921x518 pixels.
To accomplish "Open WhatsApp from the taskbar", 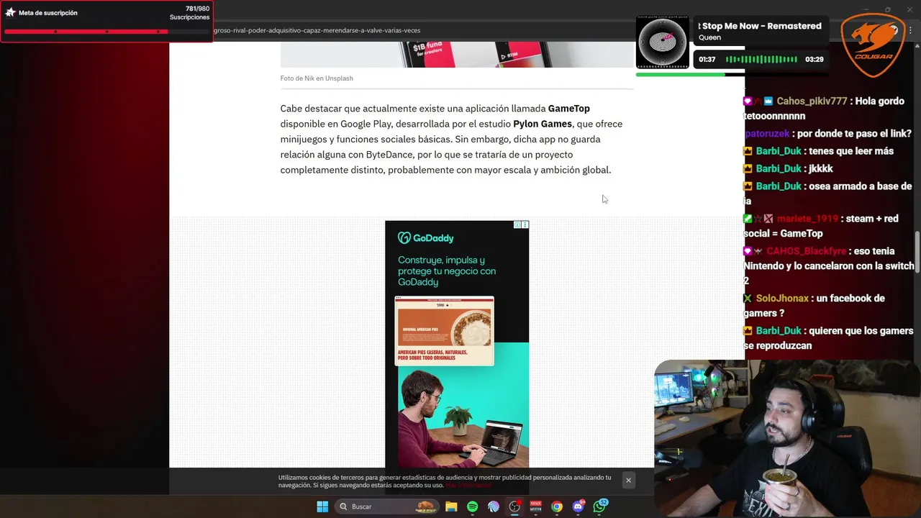I will pos(599,506).
